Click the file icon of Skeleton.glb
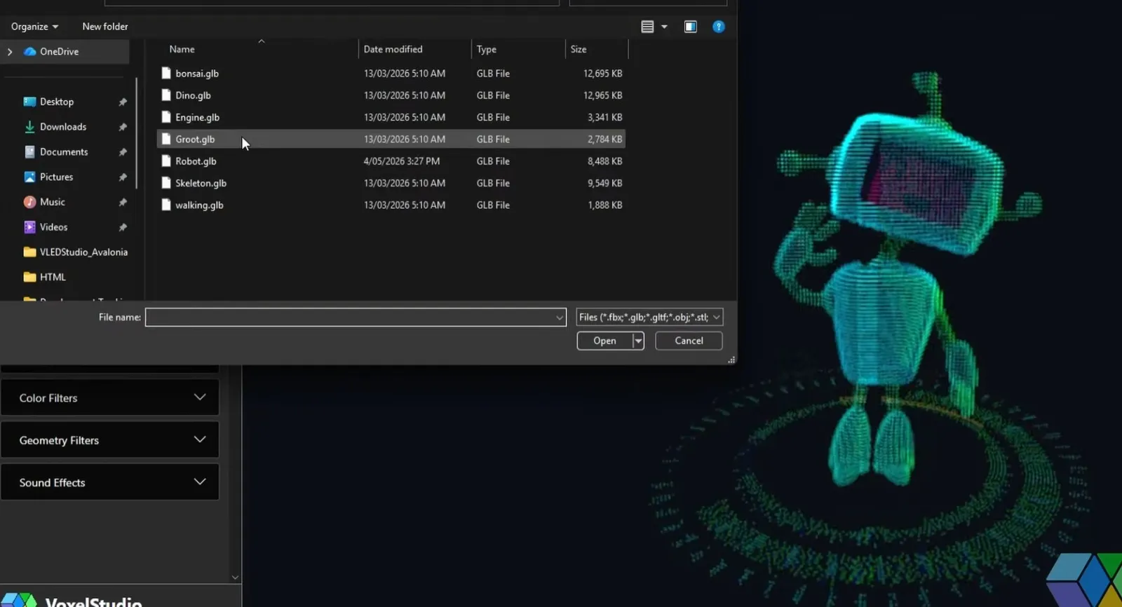This screenshot has height=607, width=1122. [166, 183]
